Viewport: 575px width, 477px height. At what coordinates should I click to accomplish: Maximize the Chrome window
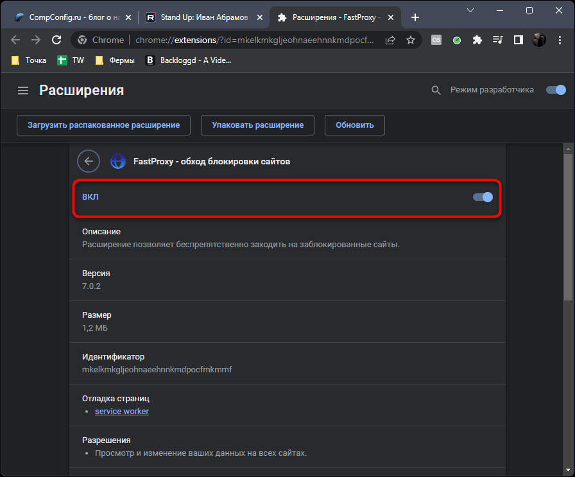pyautogui.click(x=529, y=10)
